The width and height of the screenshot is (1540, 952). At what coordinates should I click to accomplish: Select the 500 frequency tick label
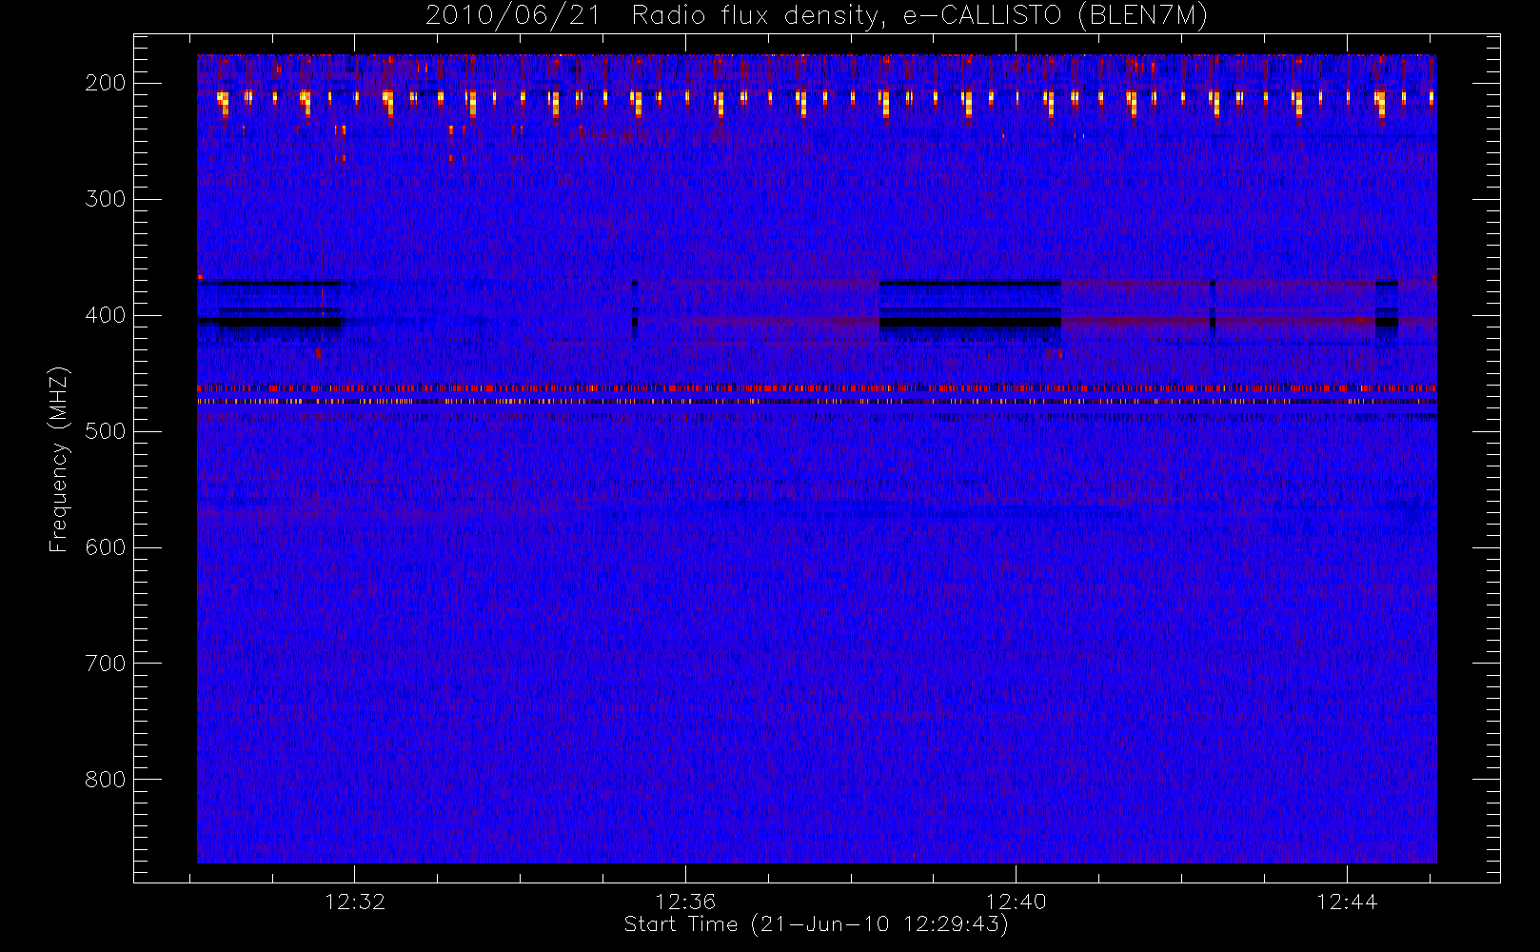(106, 431)
